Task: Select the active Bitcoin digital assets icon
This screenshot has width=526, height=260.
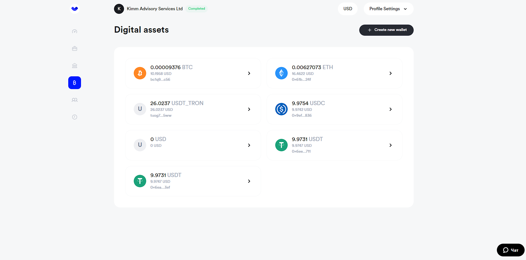Action: click(x=75, y=83)
